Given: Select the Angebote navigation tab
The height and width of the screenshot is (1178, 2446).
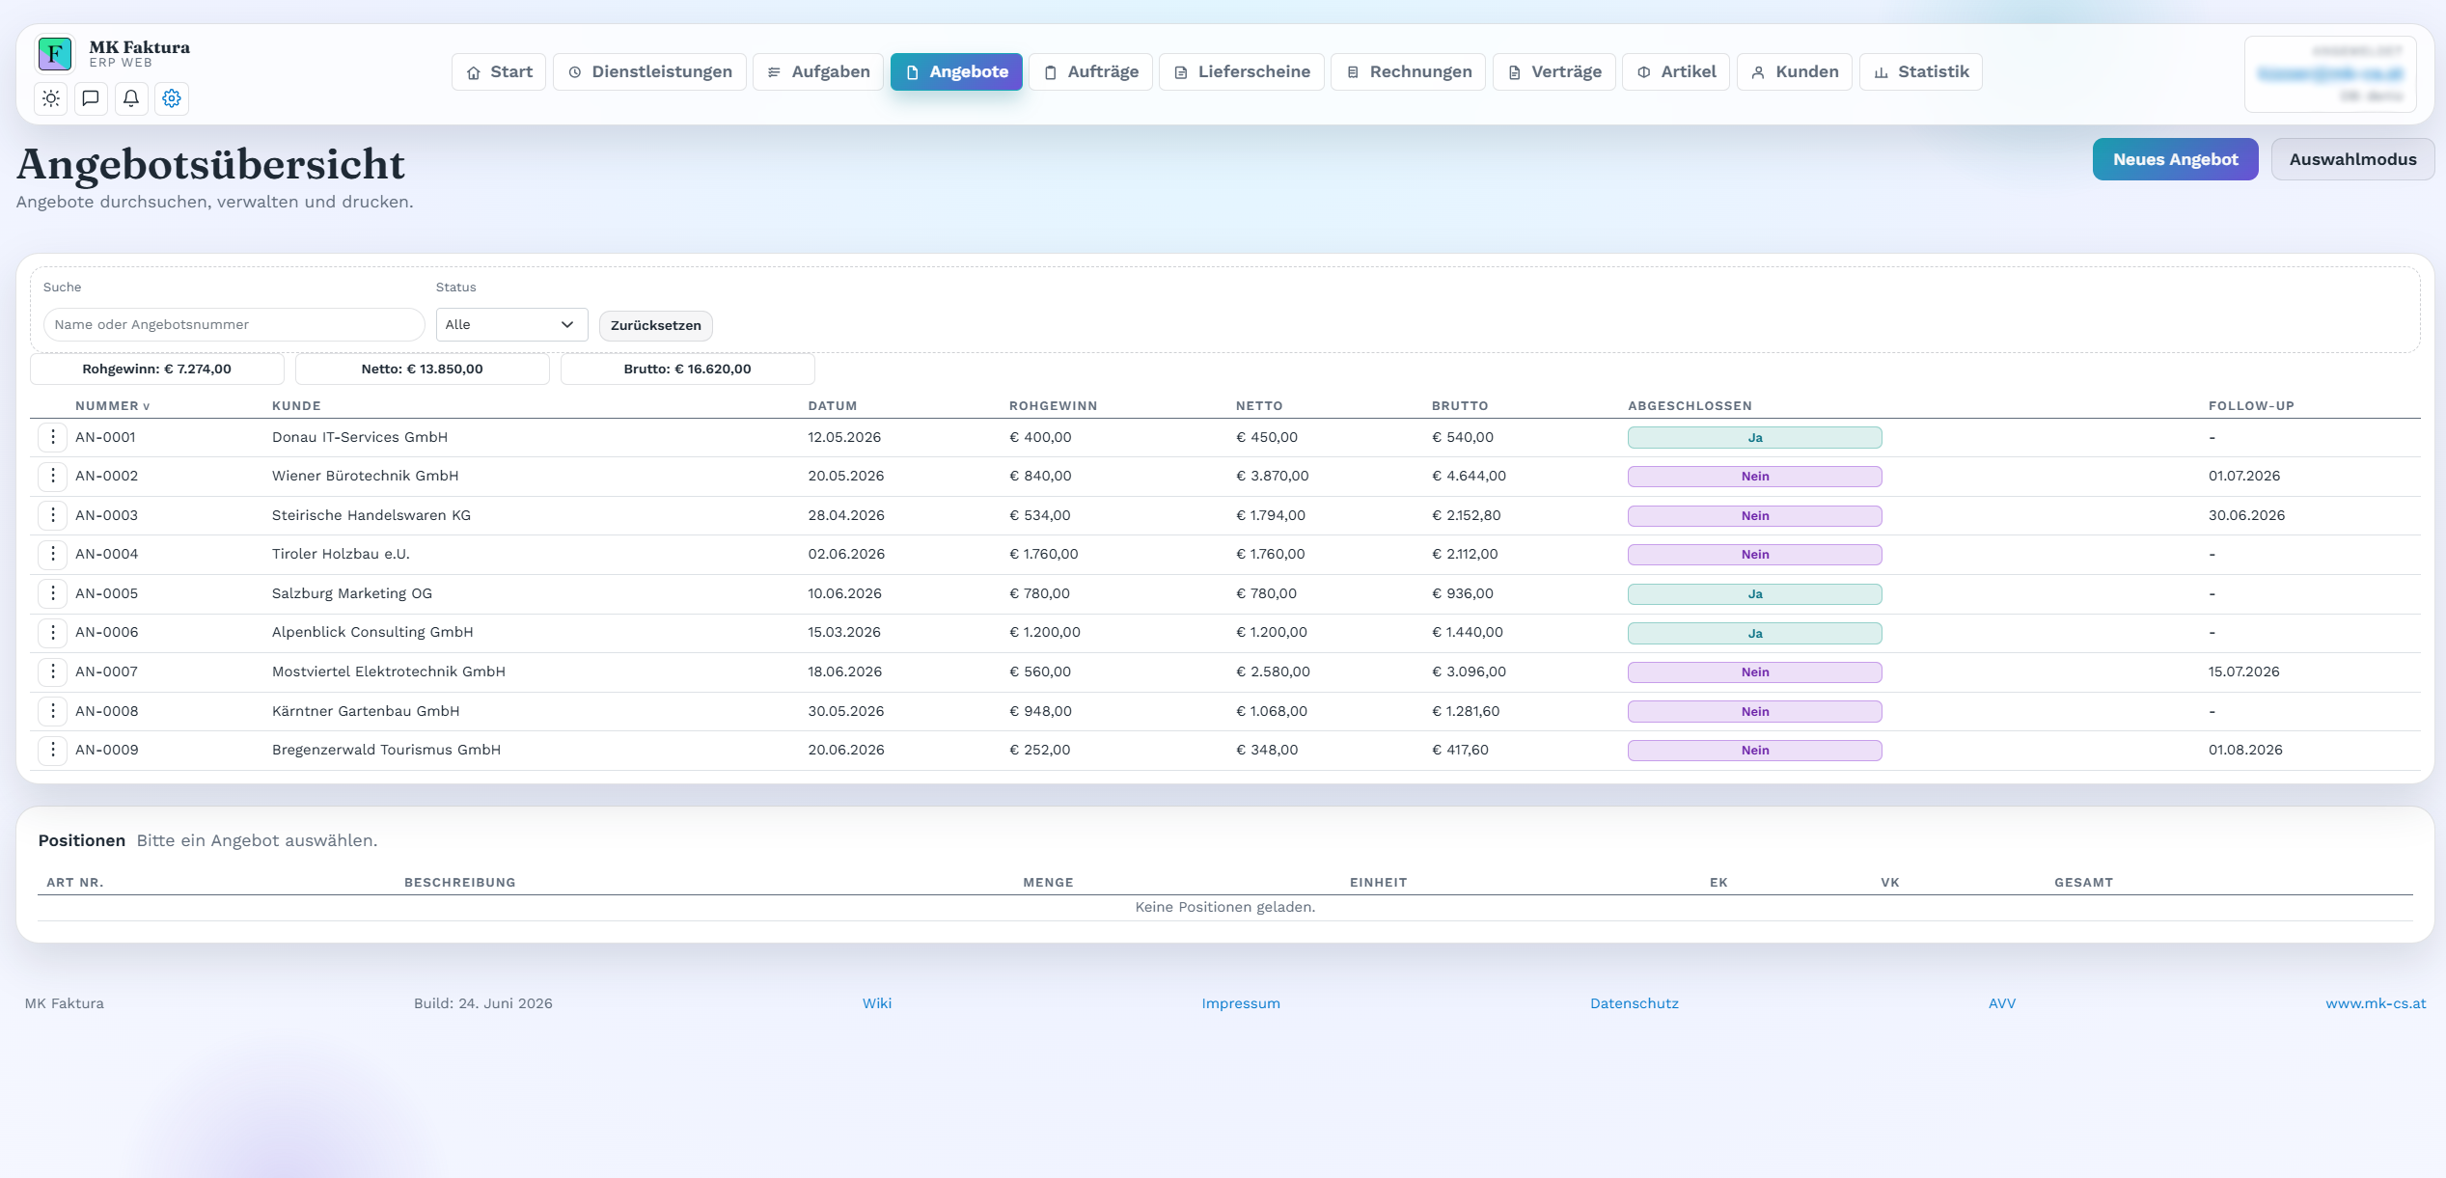Looking at the screenshot, I should click(956, 72).
